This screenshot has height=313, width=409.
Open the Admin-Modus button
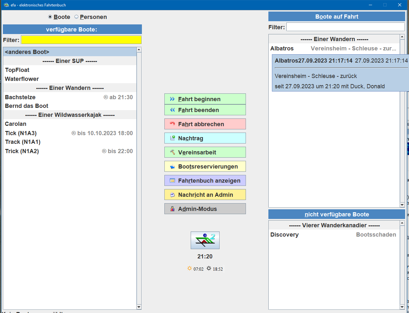(205, 209)
